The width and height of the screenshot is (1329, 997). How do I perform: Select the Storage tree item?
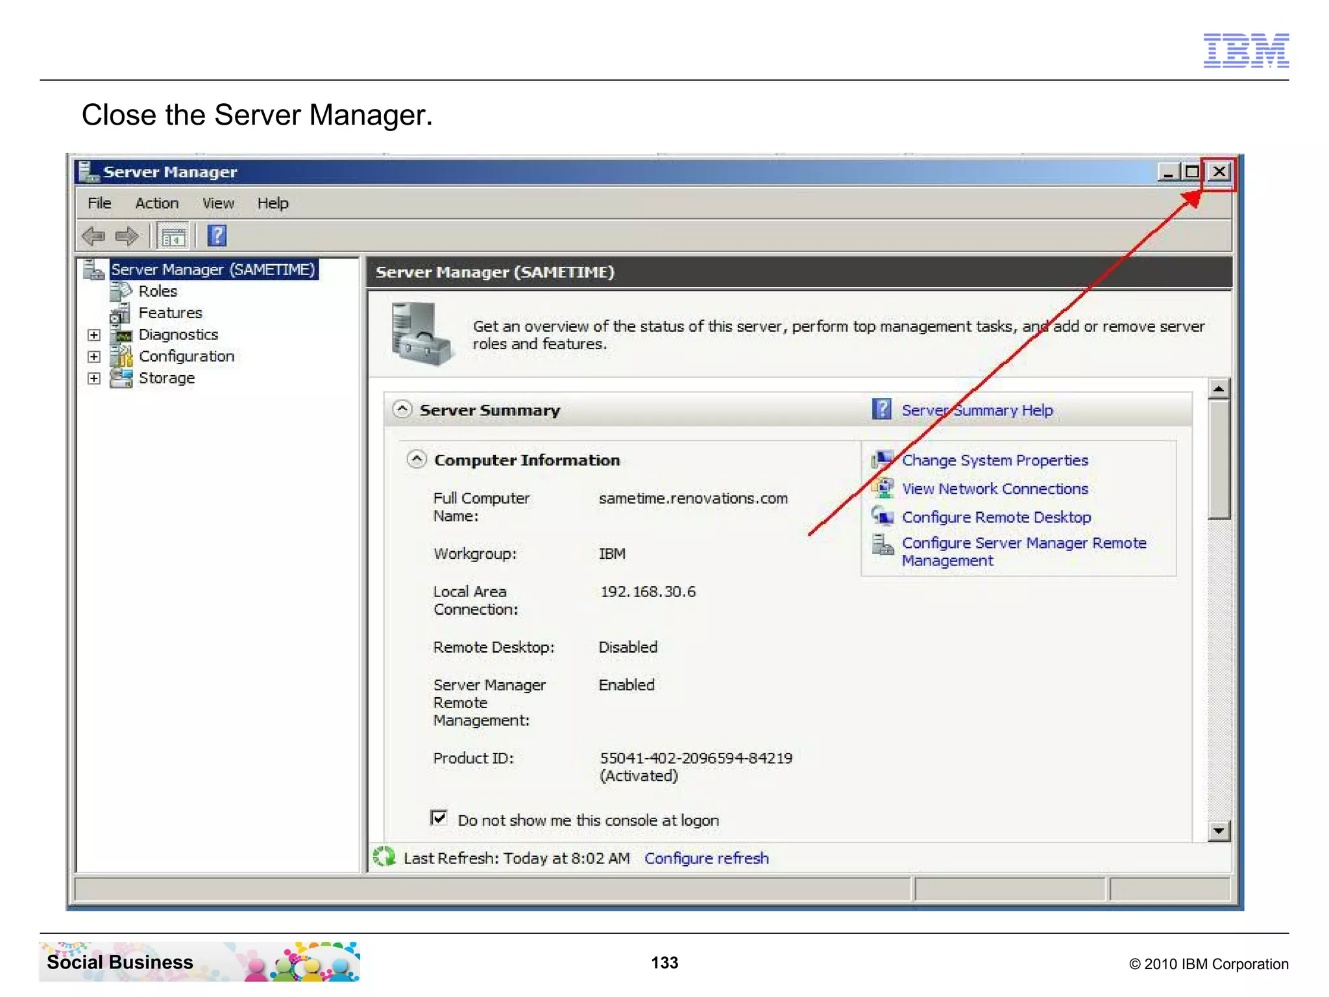167,378
